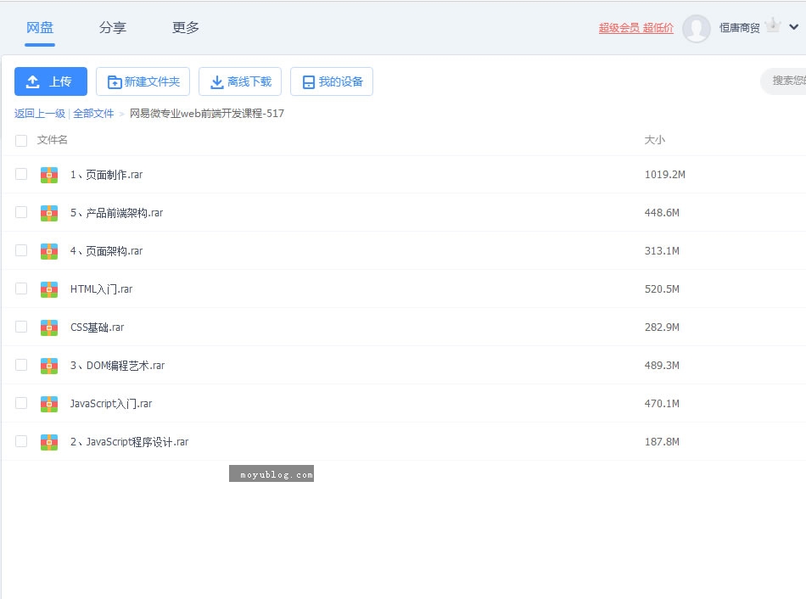
Task: Check the box for 3、DOM编程艺术.rar
Action: [21, 365]
